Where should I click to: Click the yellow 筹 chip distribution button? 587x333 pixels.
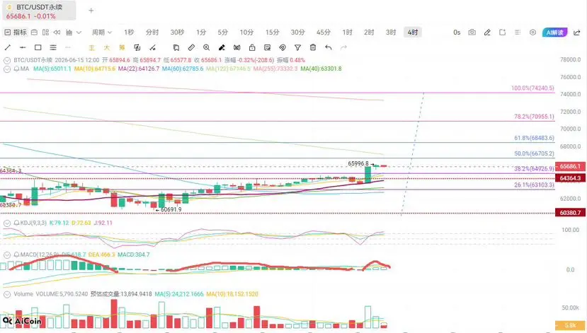click(122, 48)
